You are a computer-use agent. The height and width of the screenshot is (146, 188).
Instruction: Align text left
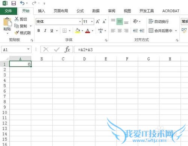click(x=113, y=30)
